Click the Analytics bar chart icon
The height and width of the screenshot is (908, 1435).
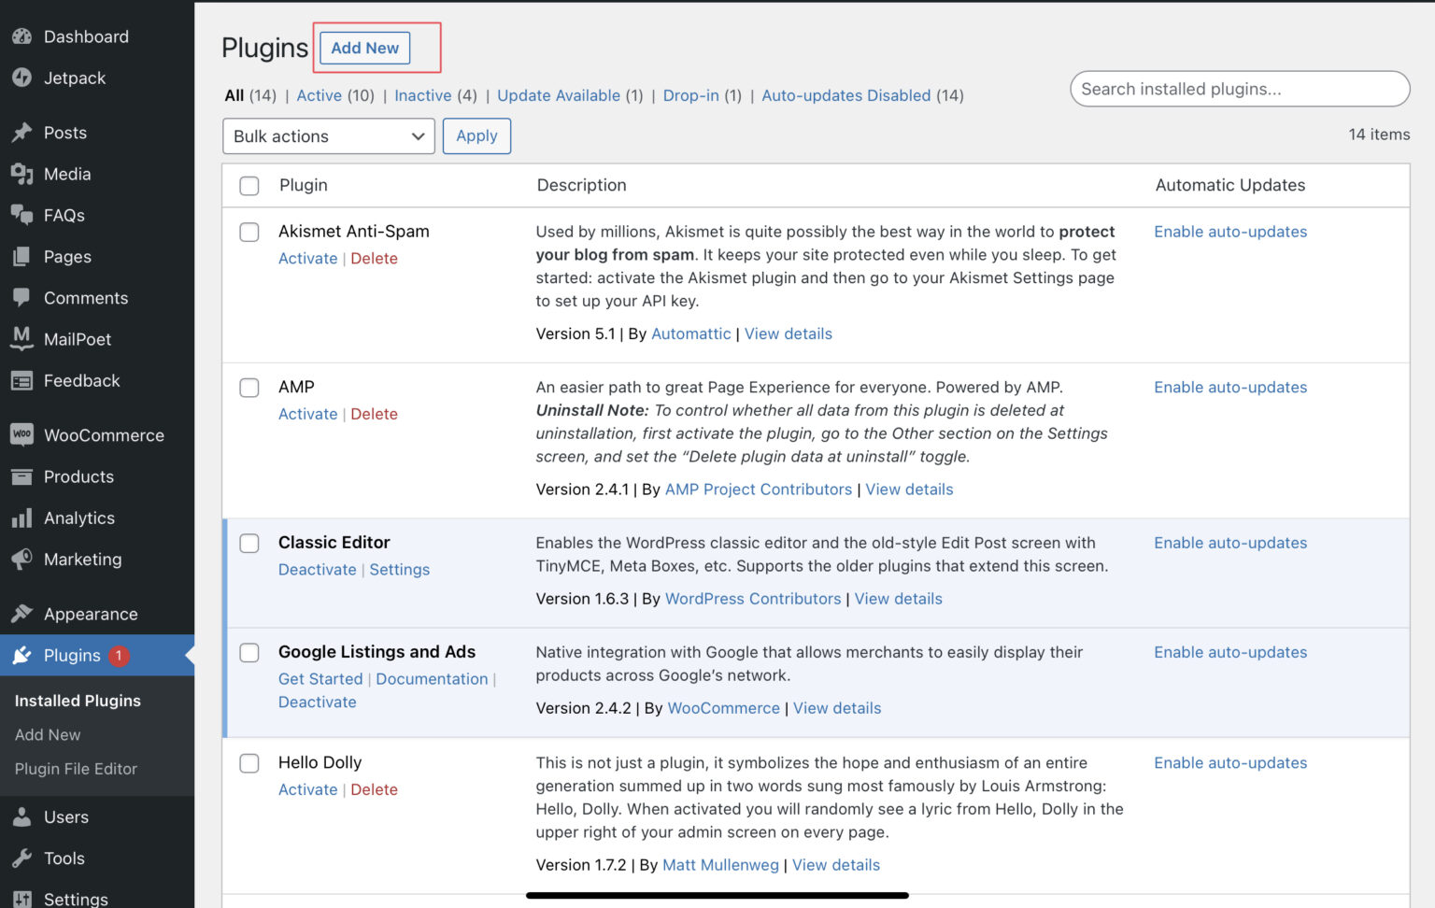point(21,518)
